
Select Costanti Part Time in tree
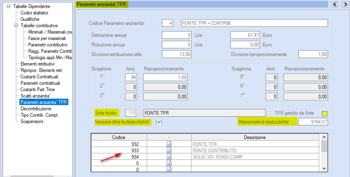click(38, 89)
